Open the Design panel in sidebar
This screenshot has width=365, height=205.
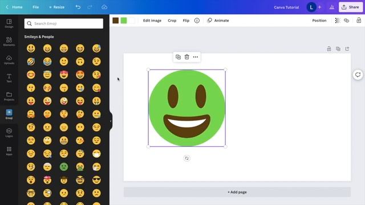pyautogui.click(x=9, y=23)
